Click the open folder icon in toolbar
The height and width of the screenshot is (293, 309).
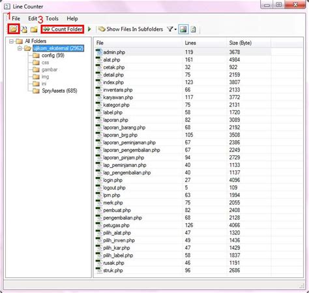[x=14, y=29]
